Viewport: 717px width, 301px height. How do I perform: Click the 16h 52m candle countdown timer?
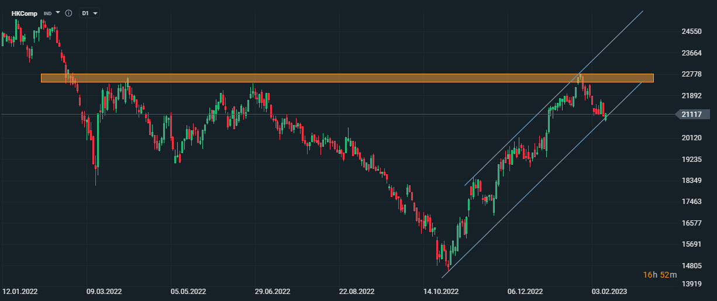(x=660, y=275)
